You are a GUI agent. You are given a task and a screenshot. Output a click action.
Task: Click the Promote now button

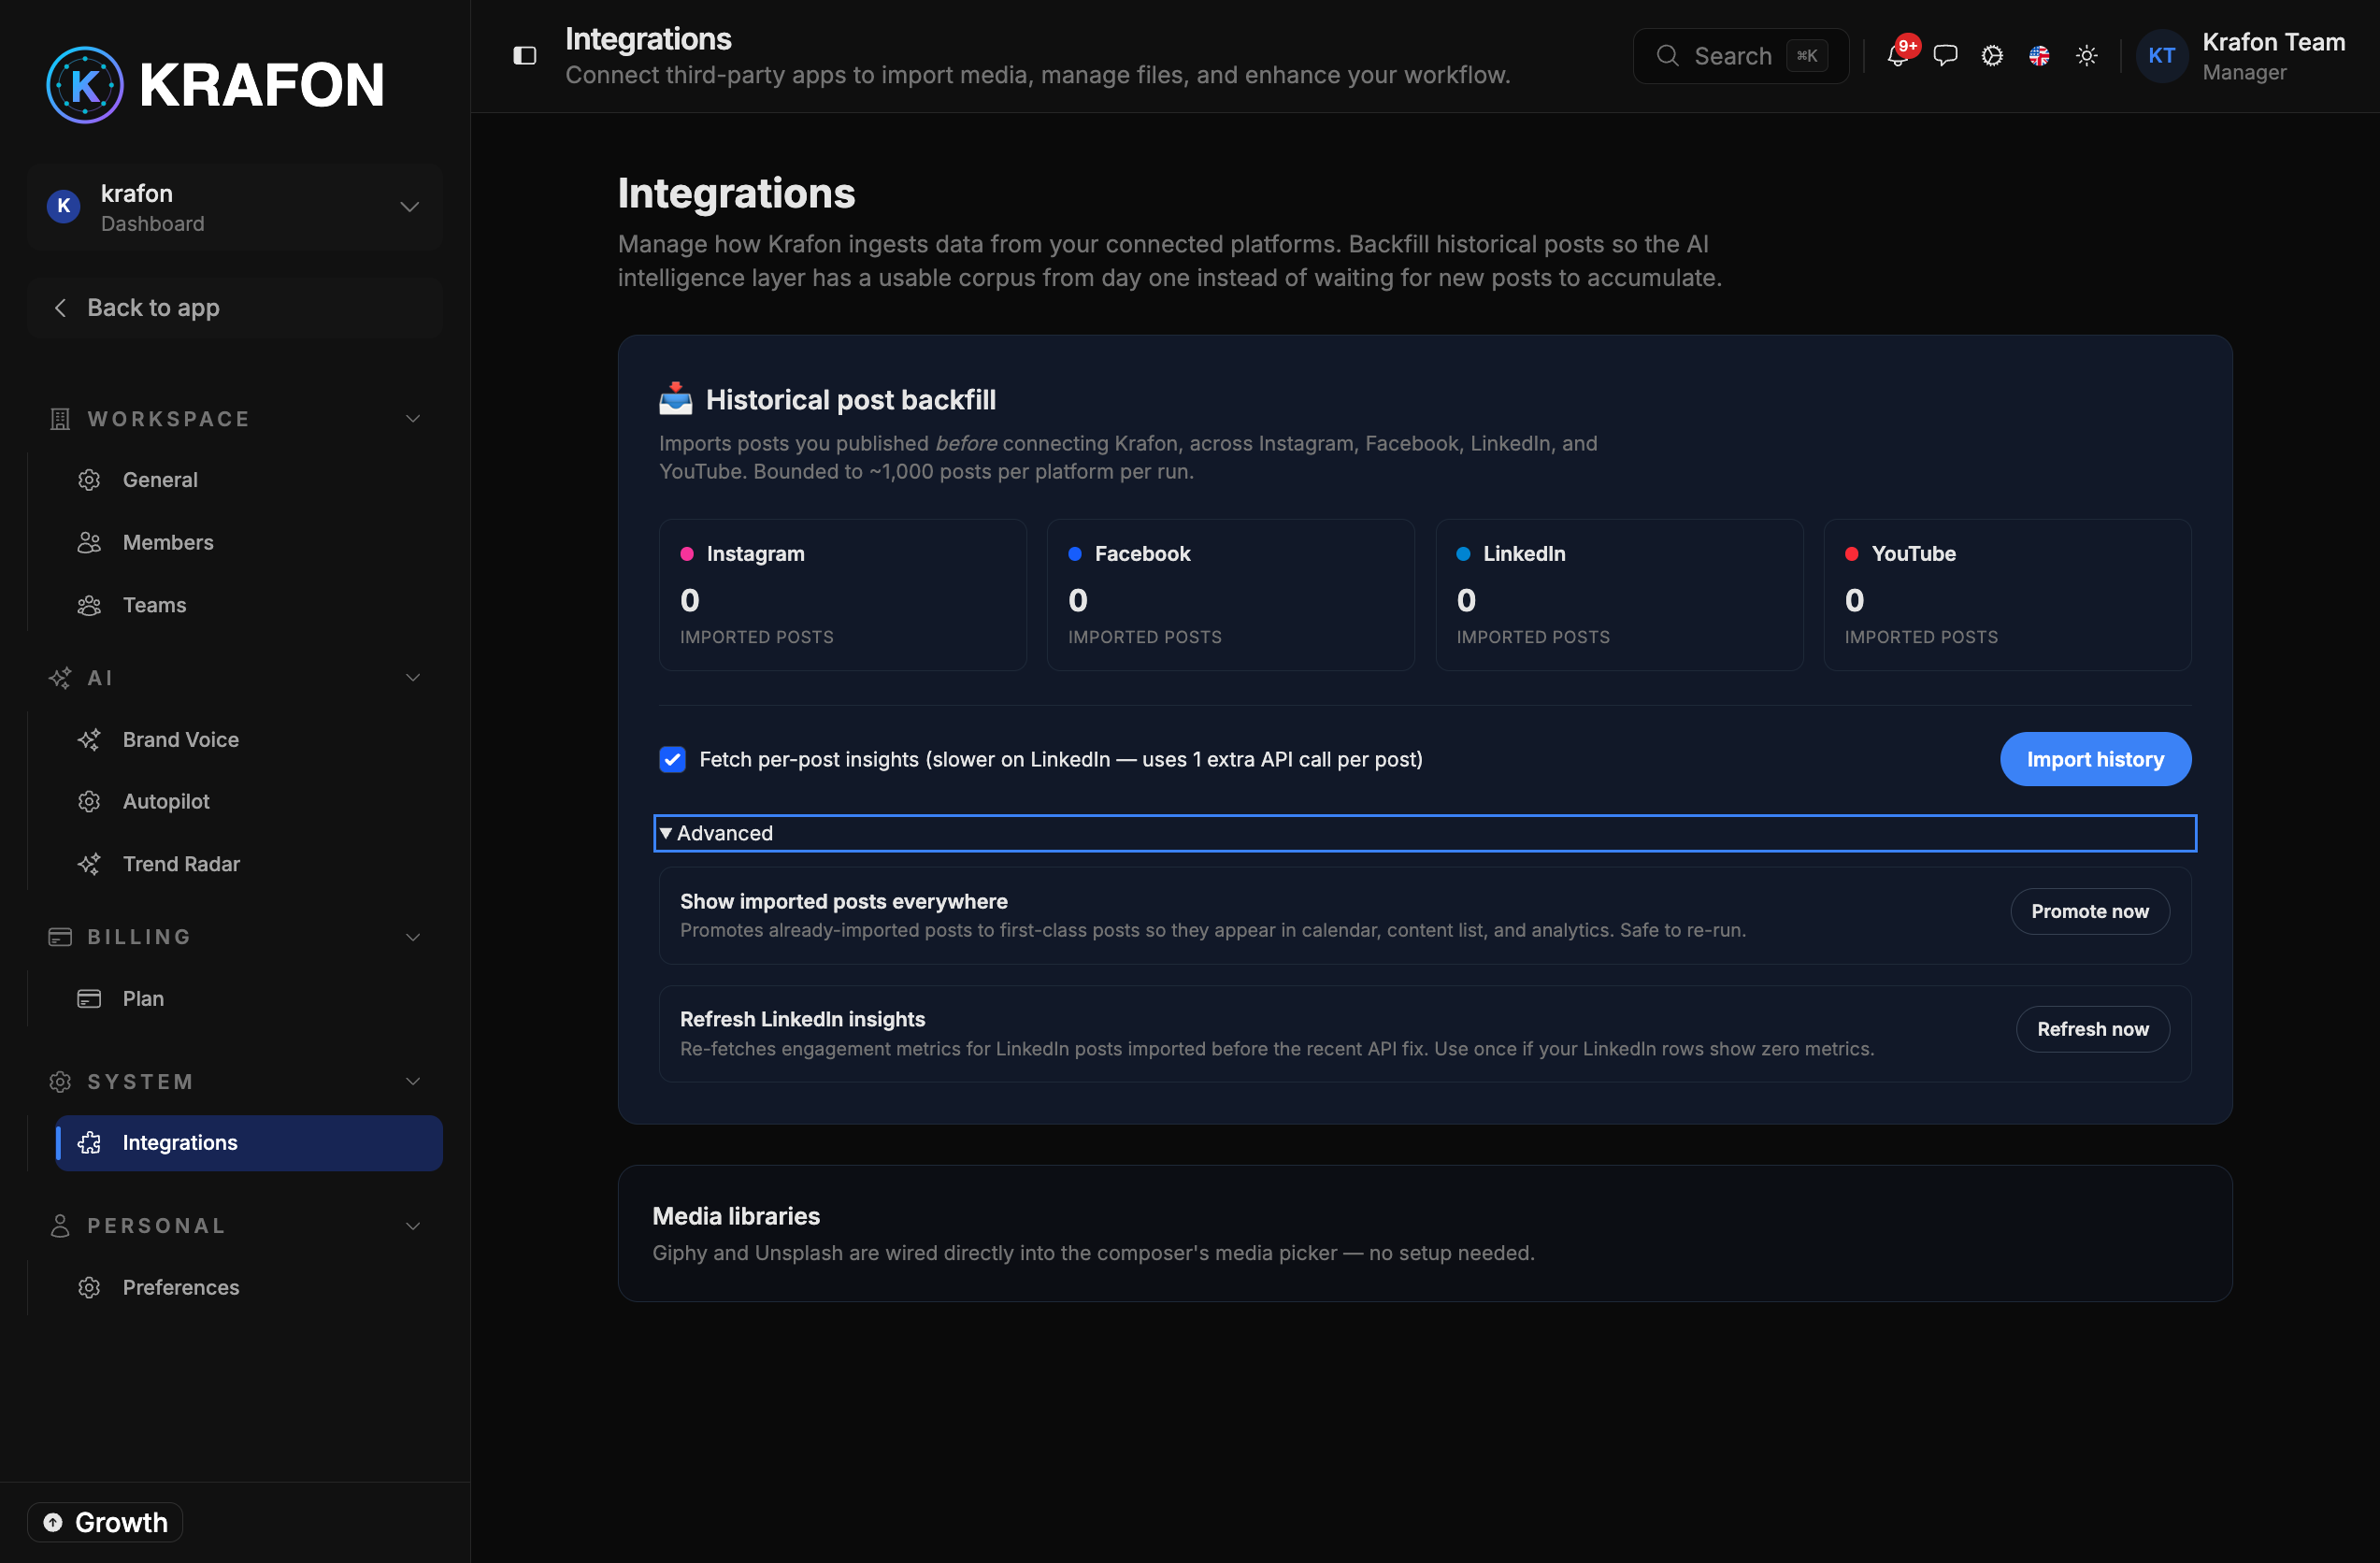tap(2089, 912)
